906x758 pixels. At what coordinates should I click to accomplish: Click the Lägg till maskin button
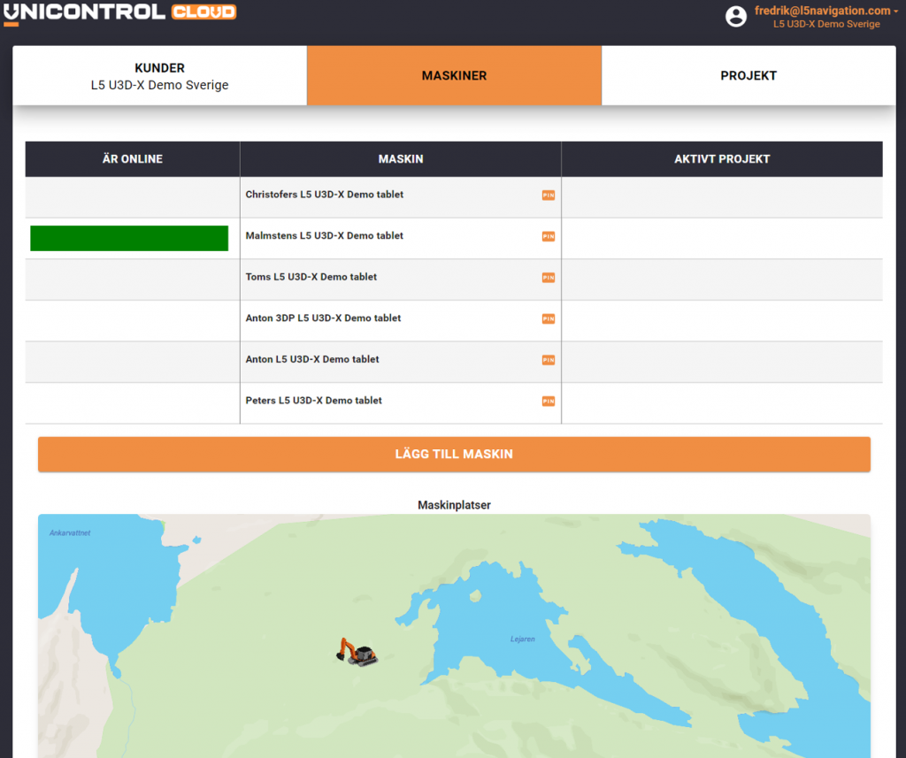454,454
